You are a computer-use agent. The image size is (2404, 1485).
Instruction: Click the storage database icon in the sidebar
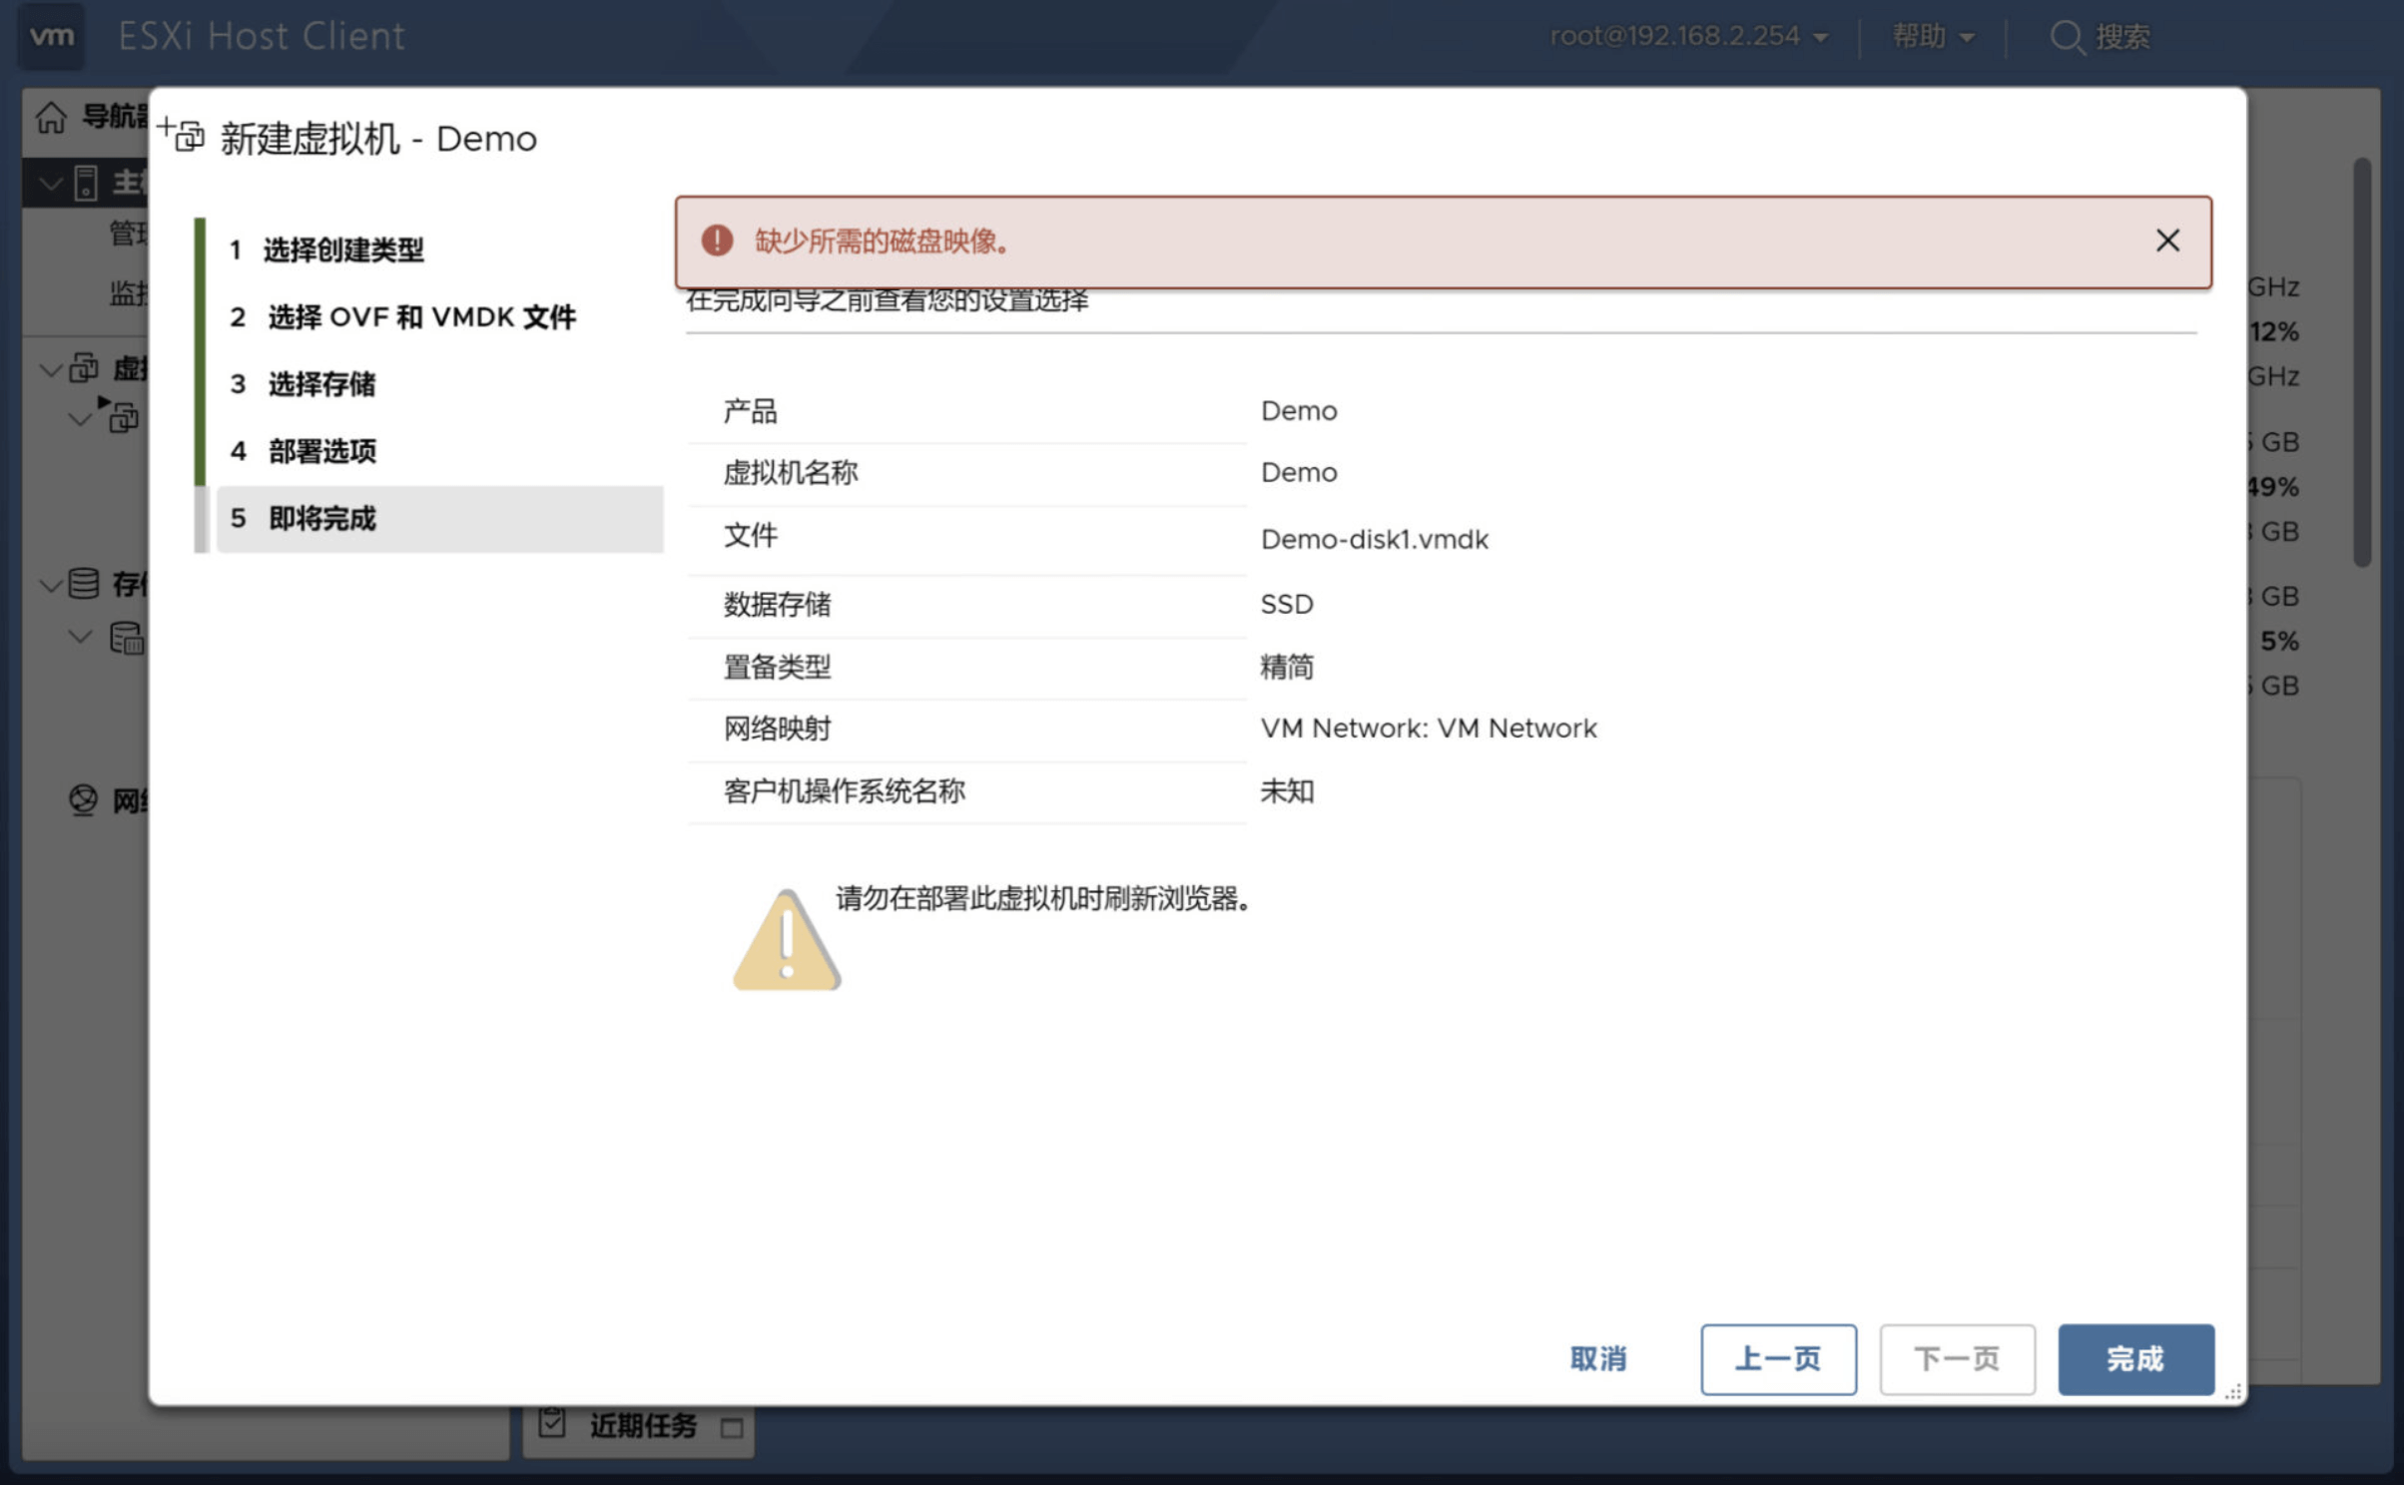click(x=83, y=584)
